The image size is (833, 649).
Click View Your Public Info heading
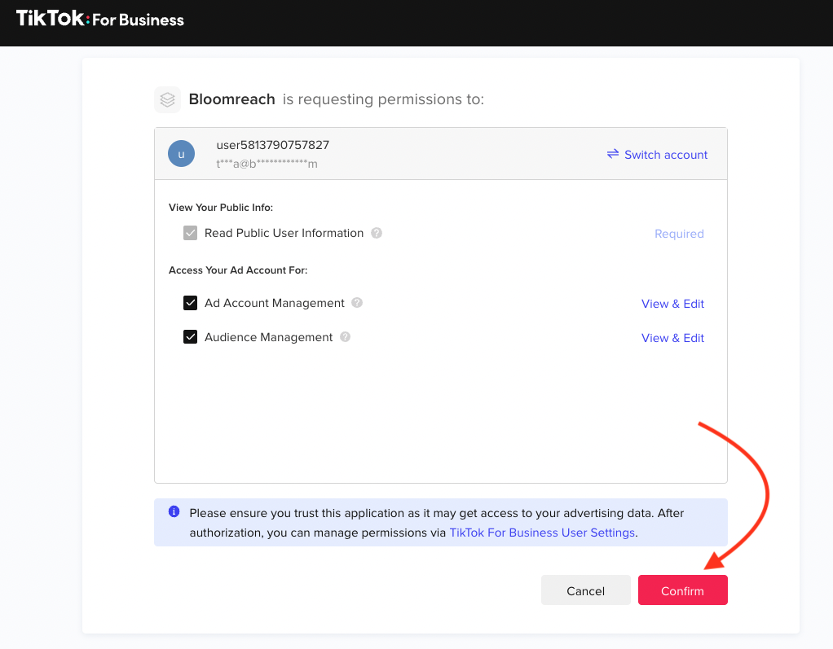[x=220, y=208]
